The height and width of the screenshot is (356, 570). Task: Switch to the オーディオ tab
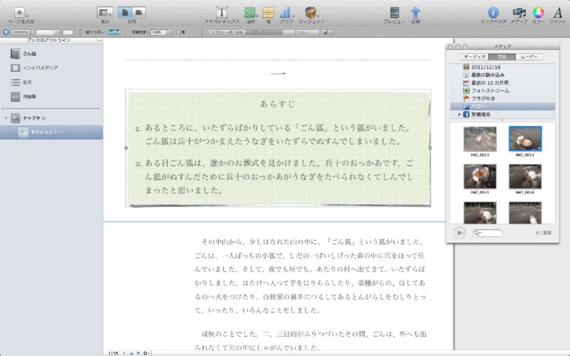coord(475,57)
